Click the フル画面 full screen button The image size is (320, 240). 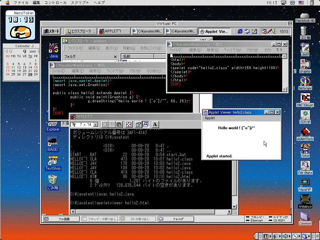(x=62, y=219)
